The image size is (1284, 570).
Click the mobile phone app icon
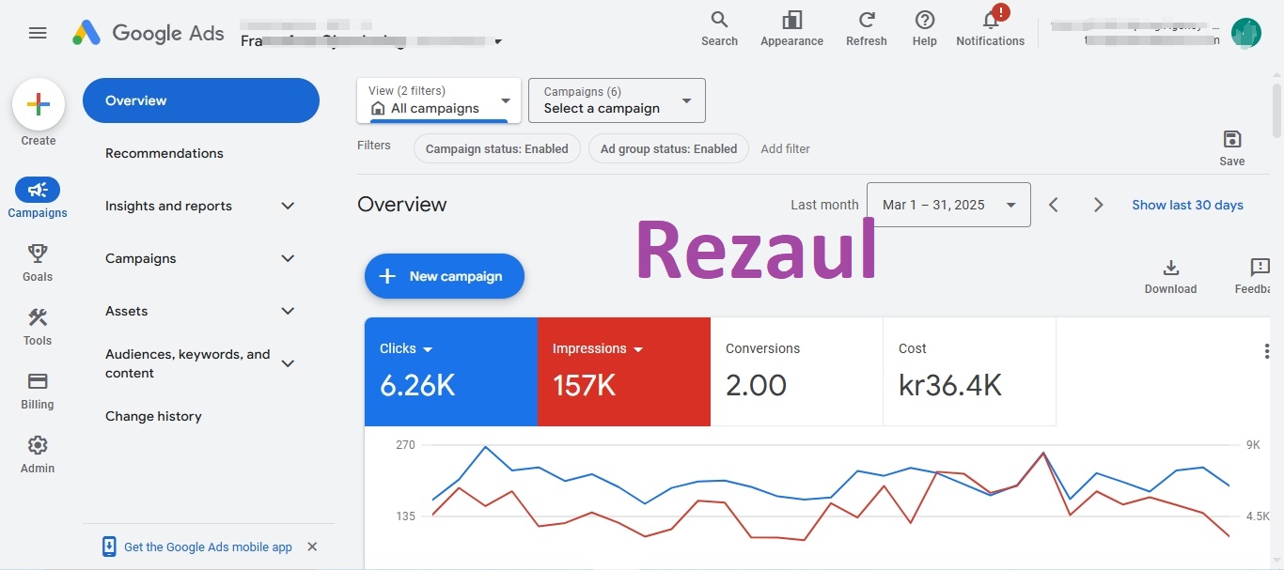click(109, 547)
